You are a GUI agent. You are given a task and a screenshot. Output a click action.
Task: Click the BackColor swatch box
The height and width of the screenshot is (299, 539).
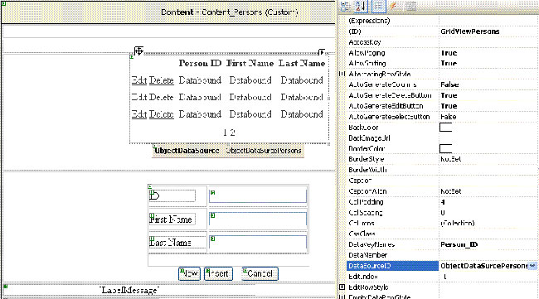coord(445,128)
